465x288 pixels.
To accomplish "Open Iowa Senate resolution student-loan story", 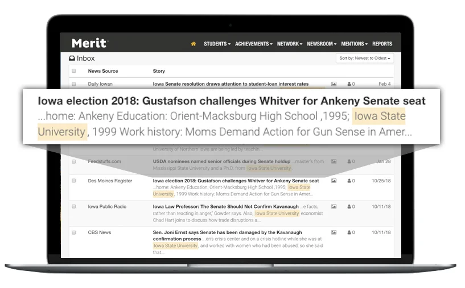I will point(231,84).
